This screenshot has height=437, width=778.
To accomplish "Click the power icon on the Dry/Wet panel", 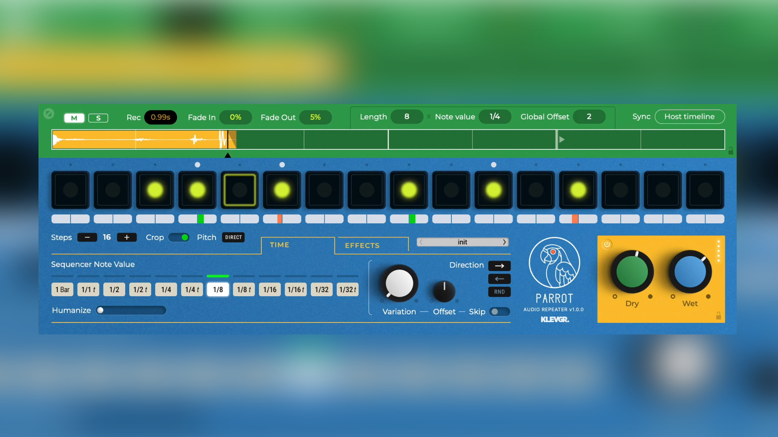I will pos(607,244).
